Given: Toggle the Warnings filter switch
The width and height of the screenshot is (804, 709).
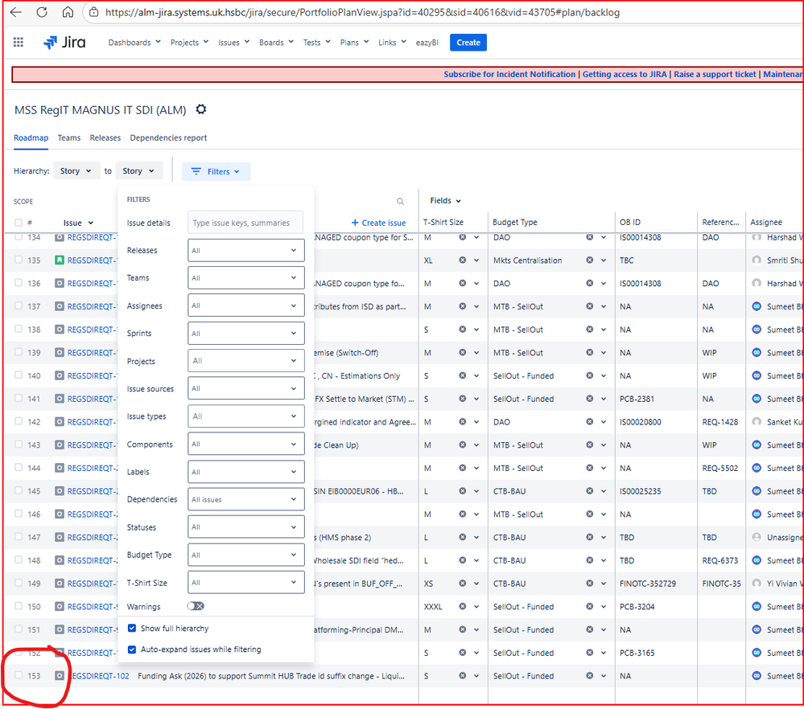Looking at the screenshot, I should [x=196, y=606].
